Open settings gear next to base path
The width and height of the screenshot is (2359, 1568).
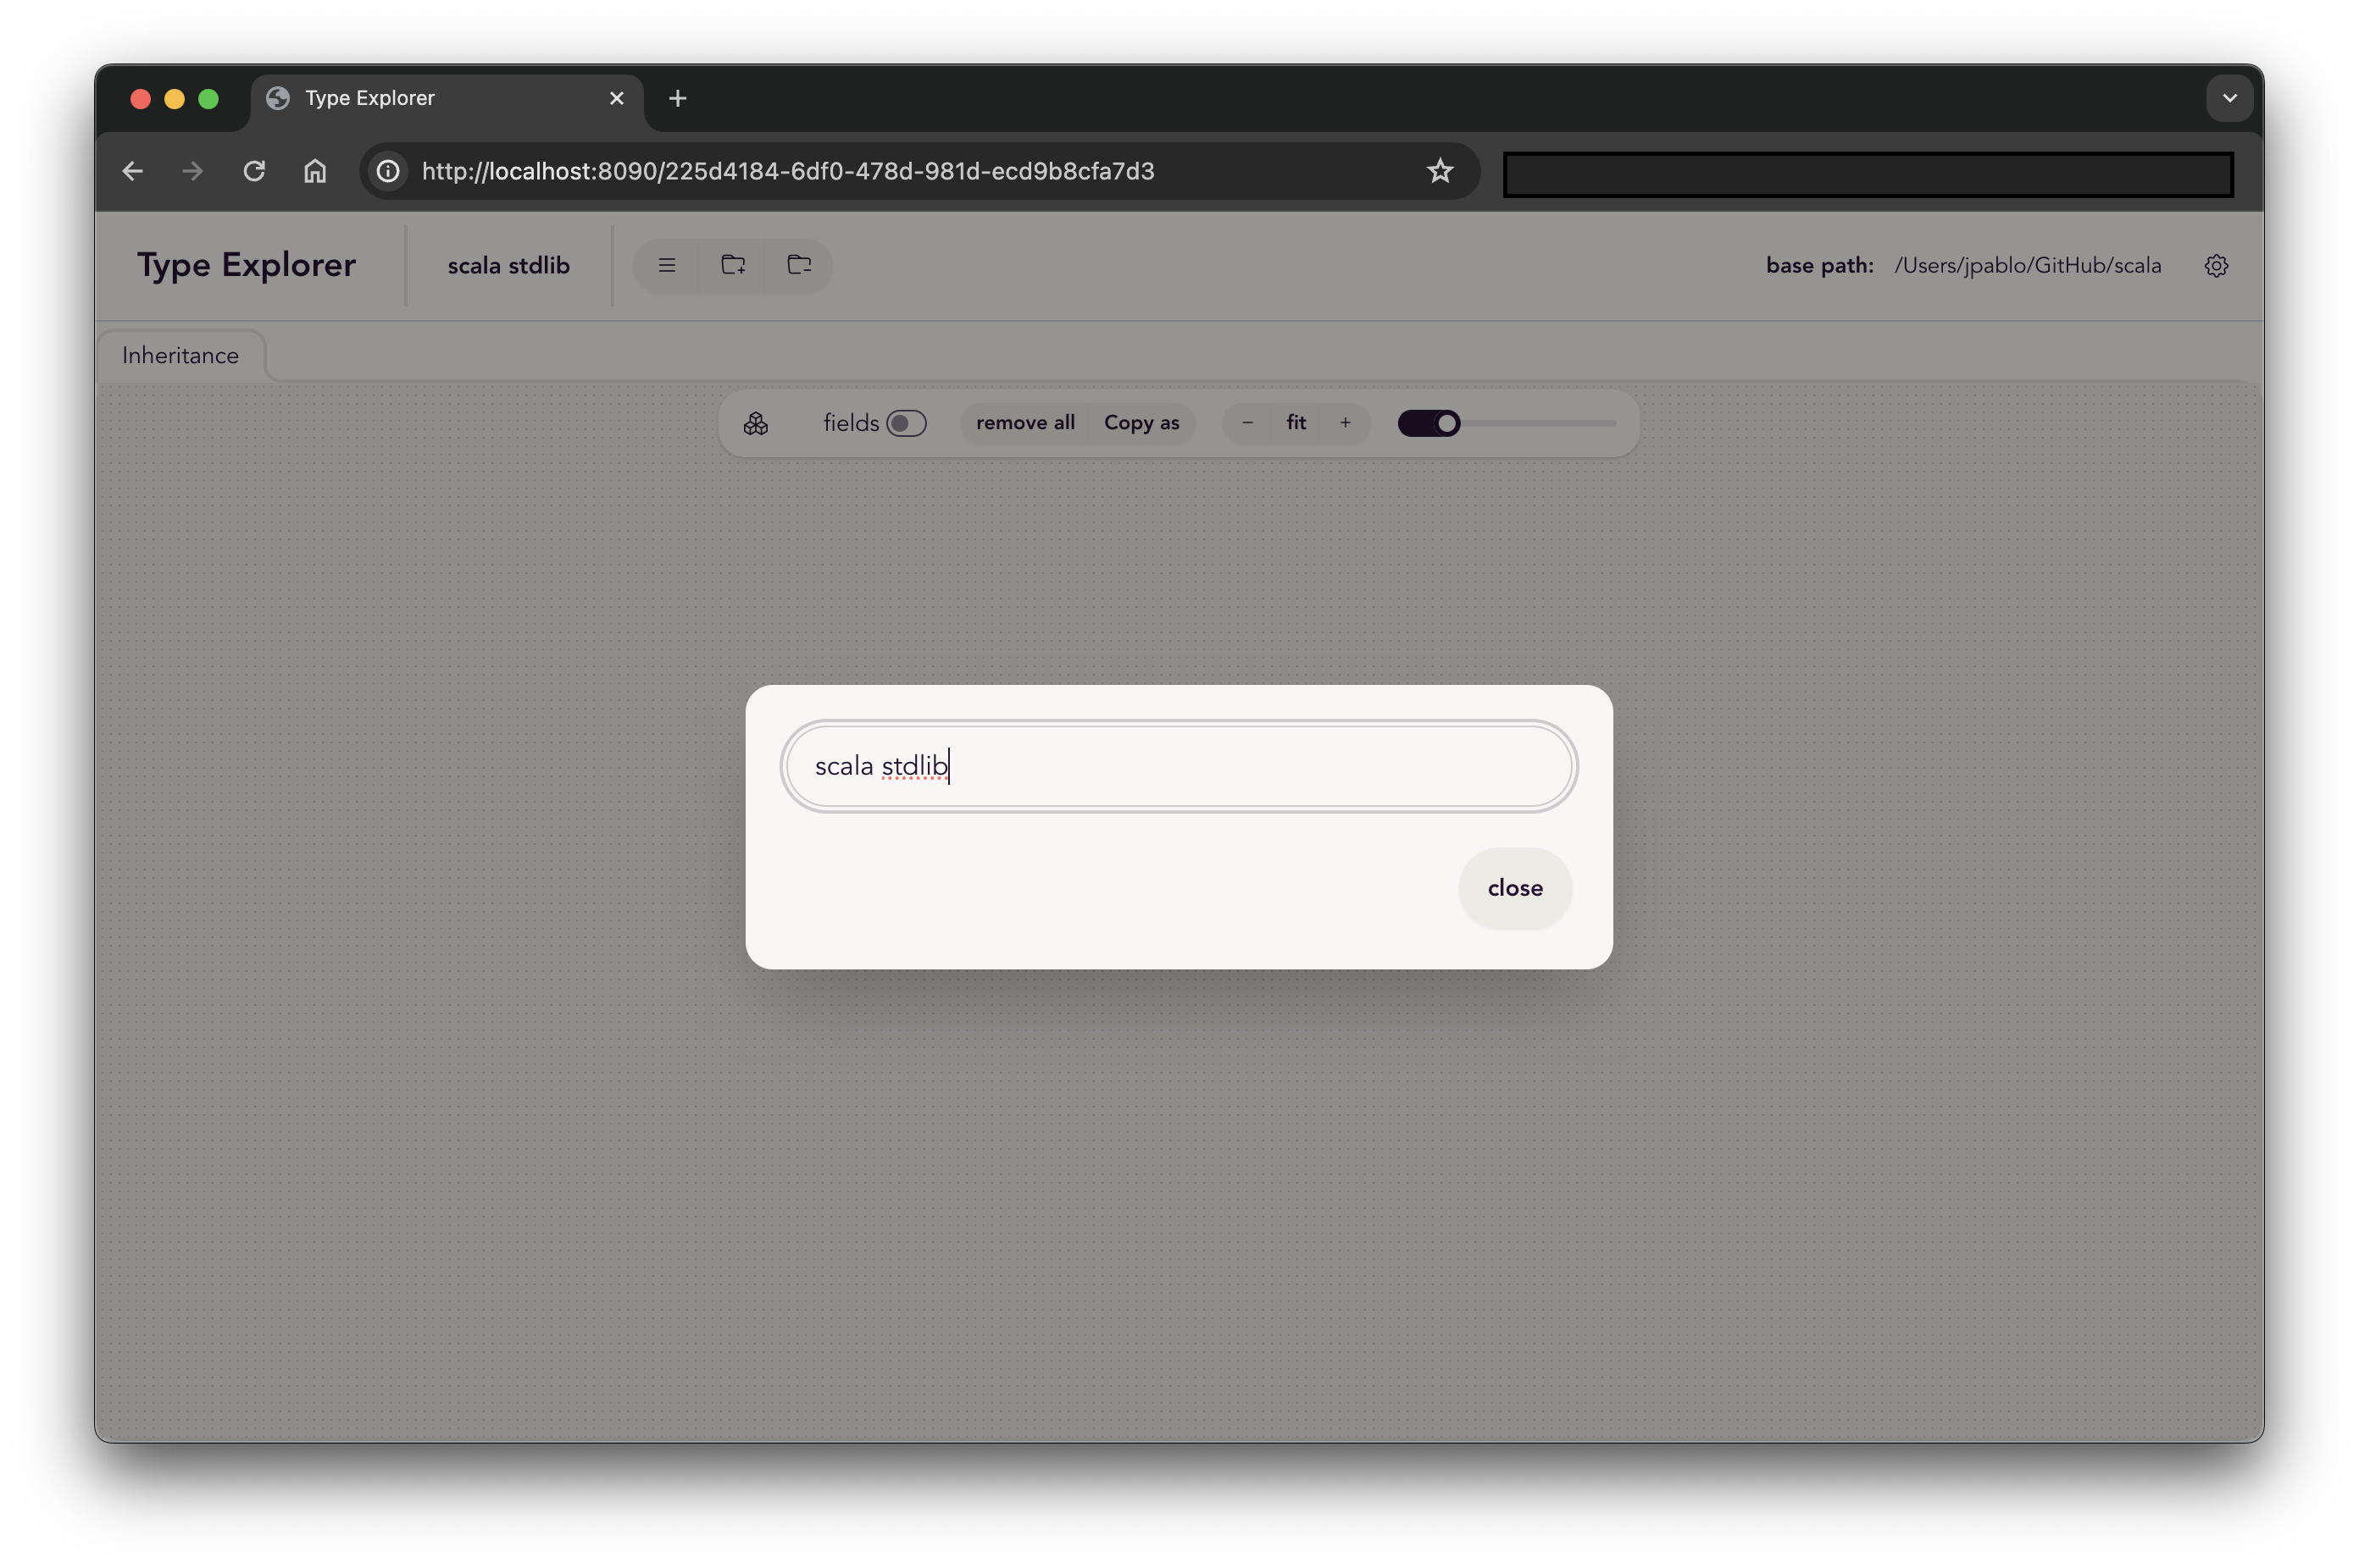[x=2216, y=266]
